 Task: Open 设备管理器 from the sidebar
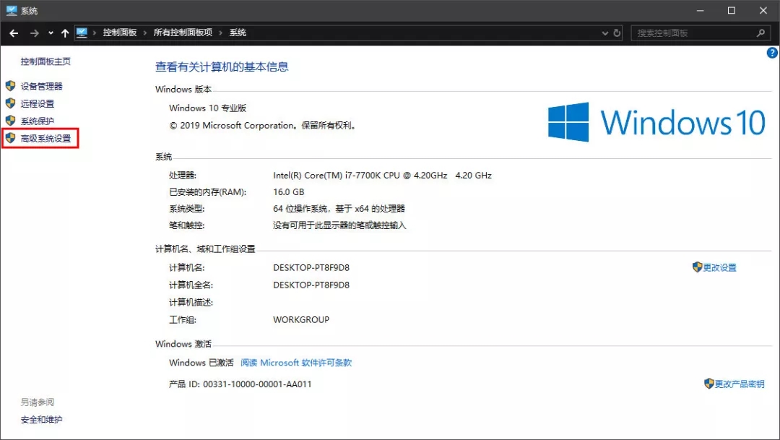click(43, 85)
